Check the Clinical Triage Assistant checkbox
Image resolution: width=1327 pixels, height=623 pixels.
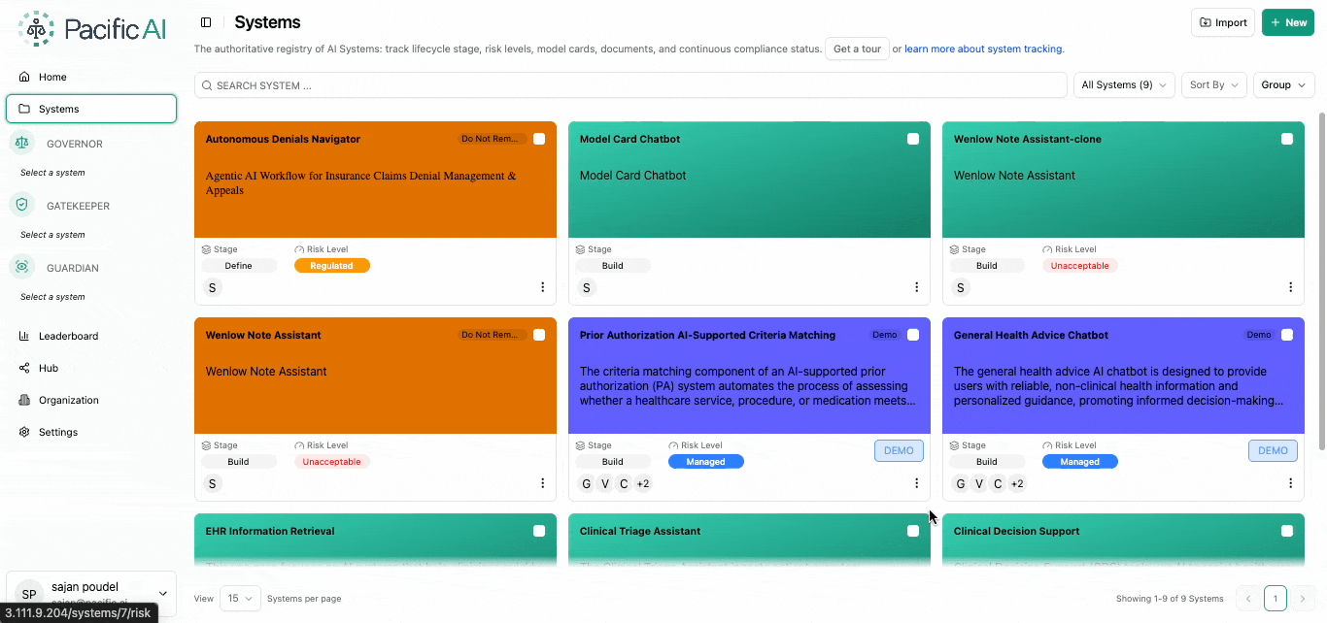pos(913,531)
